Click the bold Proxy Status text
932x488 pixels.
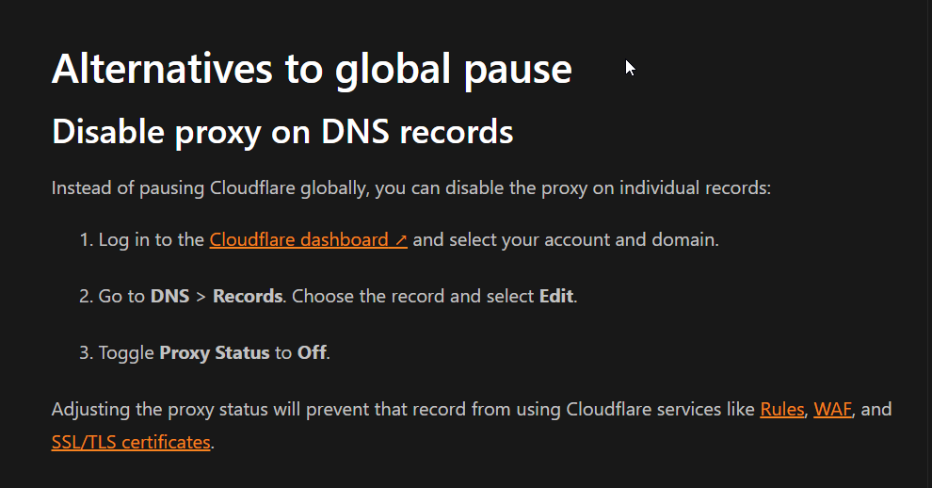[x=215, y=353]
